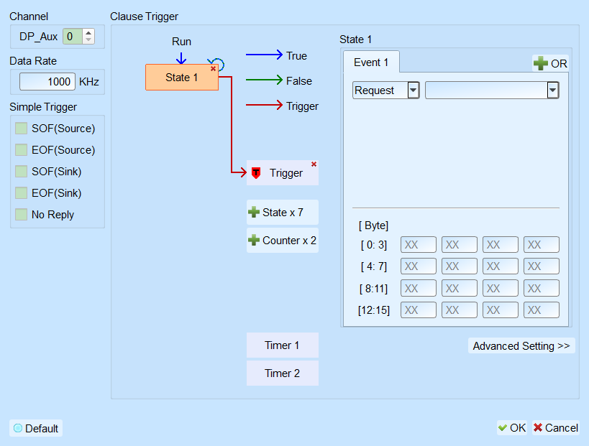Screen dimensions: 589x446
Task: Confirm with the OK button
Action: tap(511, 427)
